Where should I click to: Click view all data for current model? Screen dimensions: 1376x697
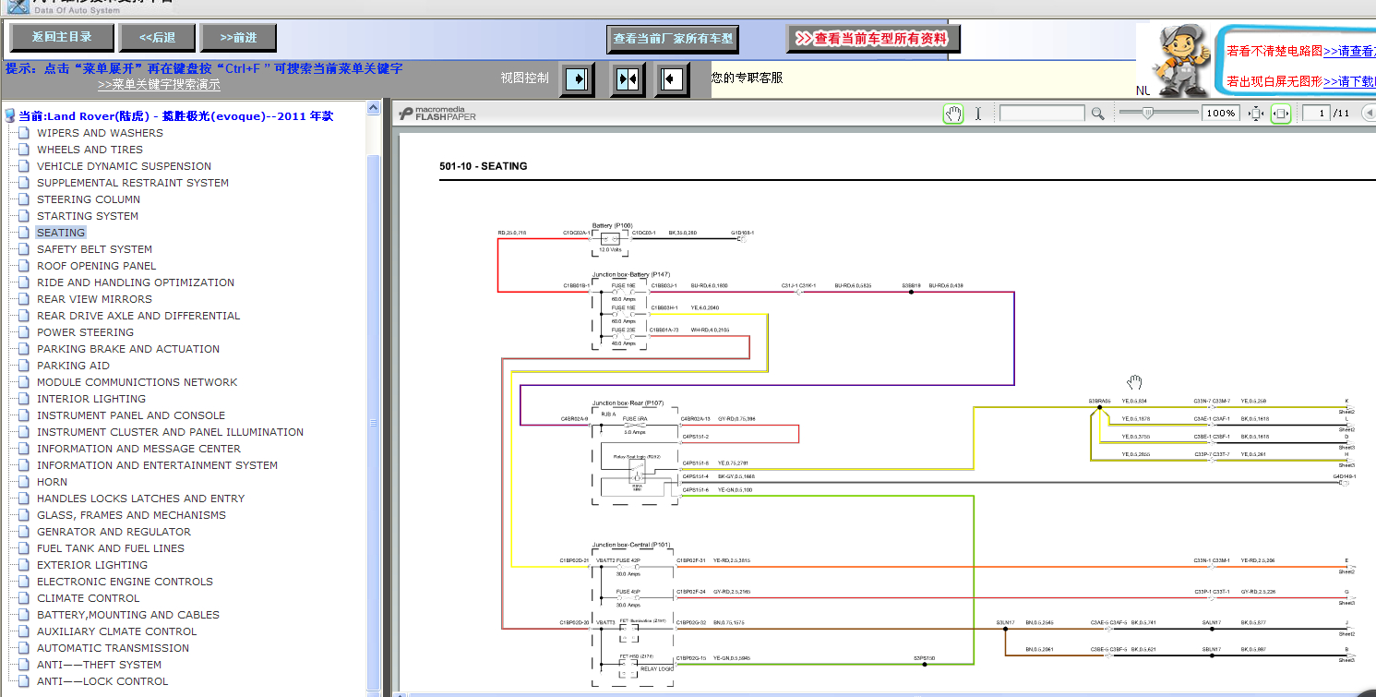point(873,39)
